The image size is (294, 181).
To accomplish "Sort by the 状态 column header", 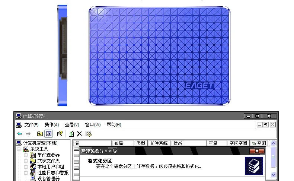I will [x=189, y=143].
